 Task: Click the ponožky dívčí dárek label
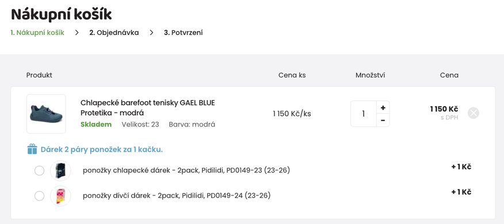(177, 195)
